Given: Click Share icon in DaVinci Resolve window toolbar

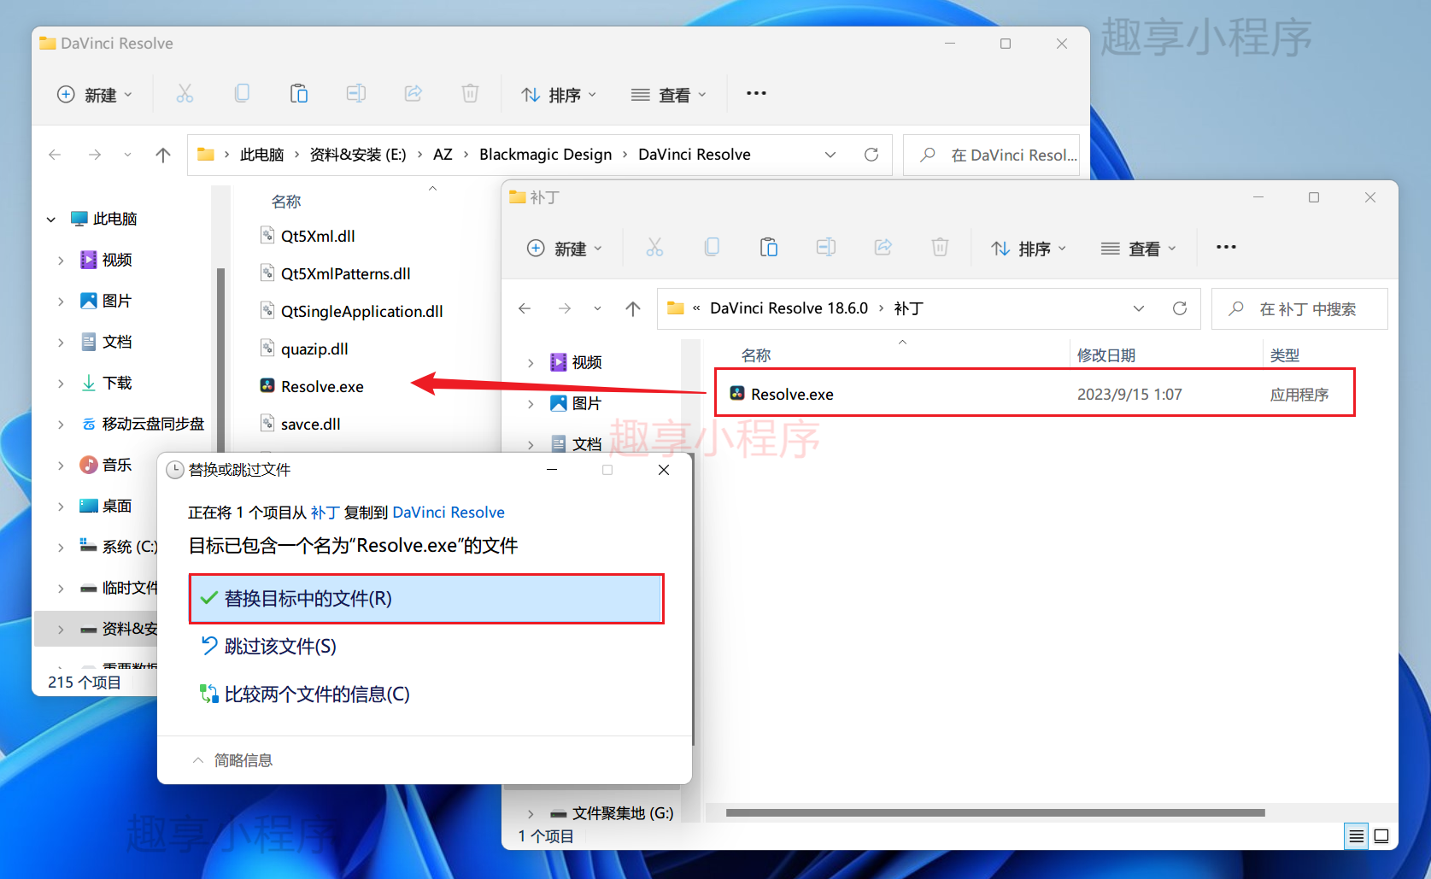Looking at the screenshot, I should [x=413, y=94].
